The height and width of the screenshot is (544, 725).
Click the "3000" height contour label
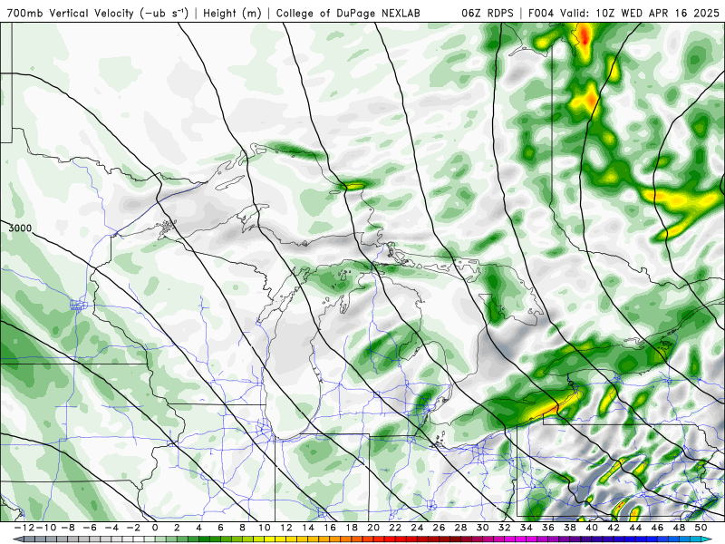tap(20, 228)
